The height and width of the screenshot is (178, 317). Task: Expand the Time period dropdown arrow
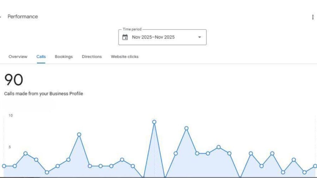[199, 37]
